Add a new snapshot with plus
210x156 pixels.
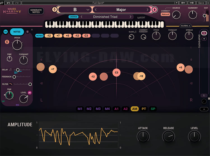click(x=204, y=39)
